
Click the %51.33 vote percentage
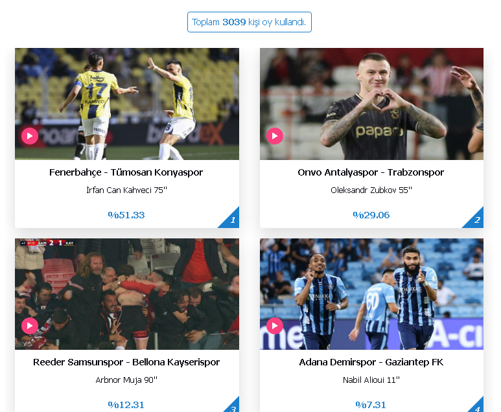pos(126,215)
